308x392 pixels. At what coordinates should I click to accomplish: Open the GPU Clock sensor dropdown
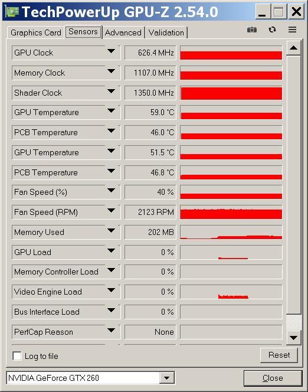click(x=111, y=51)
